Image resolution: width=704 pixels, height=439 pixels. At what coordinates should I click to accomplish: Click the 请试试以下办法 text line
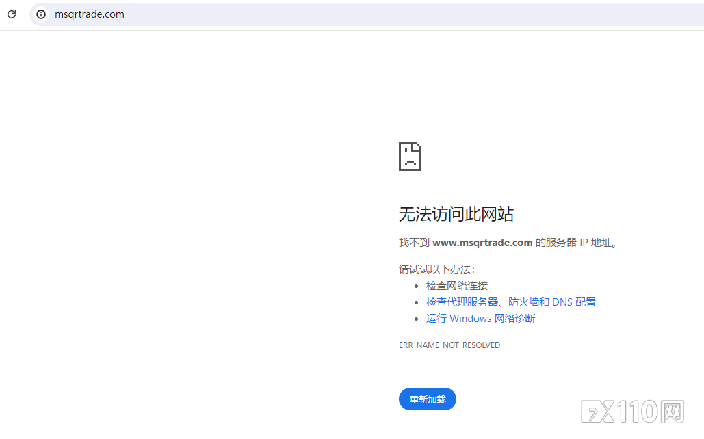437,269
